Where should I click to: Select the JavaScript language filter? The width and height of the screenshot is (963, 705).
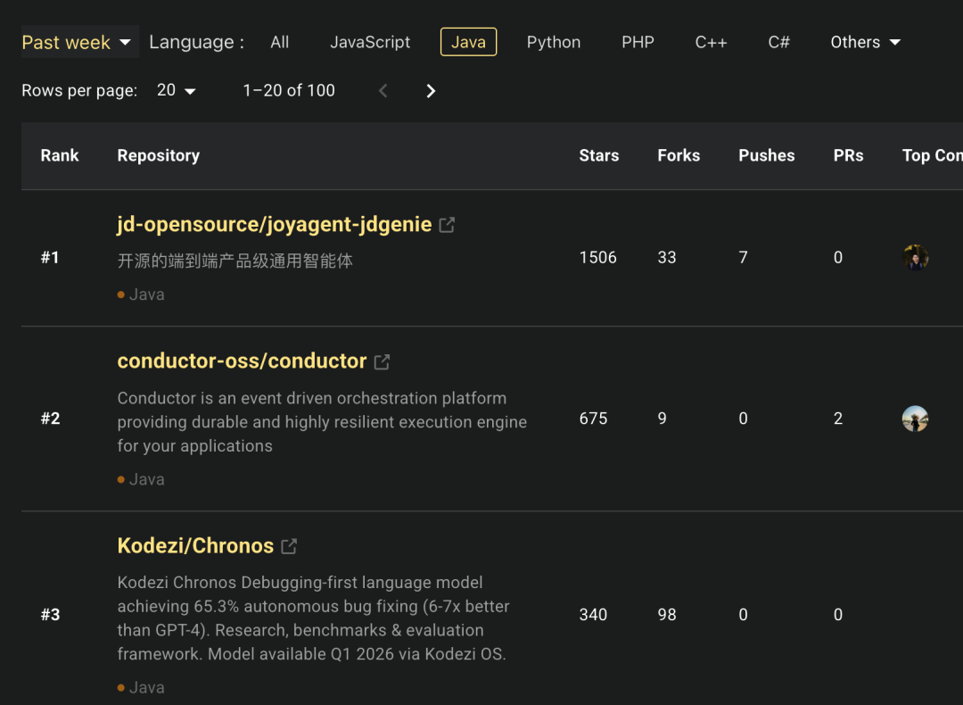pos(370,42)
